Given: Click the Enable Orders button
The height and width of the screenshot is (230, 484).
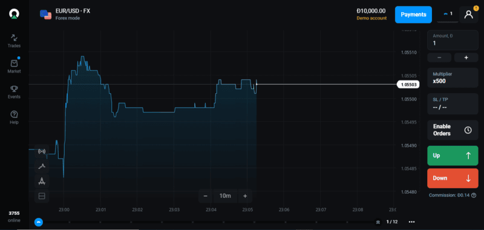Looking at the screenshot, I should (453, 130).
